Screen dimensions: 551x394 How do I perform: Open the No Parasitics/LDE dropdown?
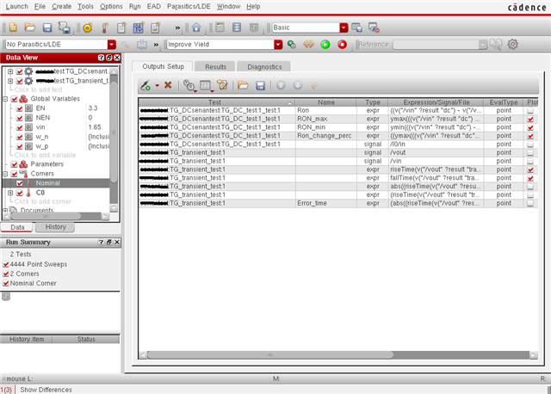coord(111,45)
